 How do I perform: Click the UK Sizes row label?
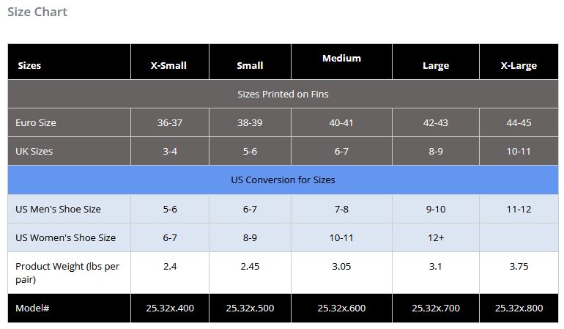(34, 151)
